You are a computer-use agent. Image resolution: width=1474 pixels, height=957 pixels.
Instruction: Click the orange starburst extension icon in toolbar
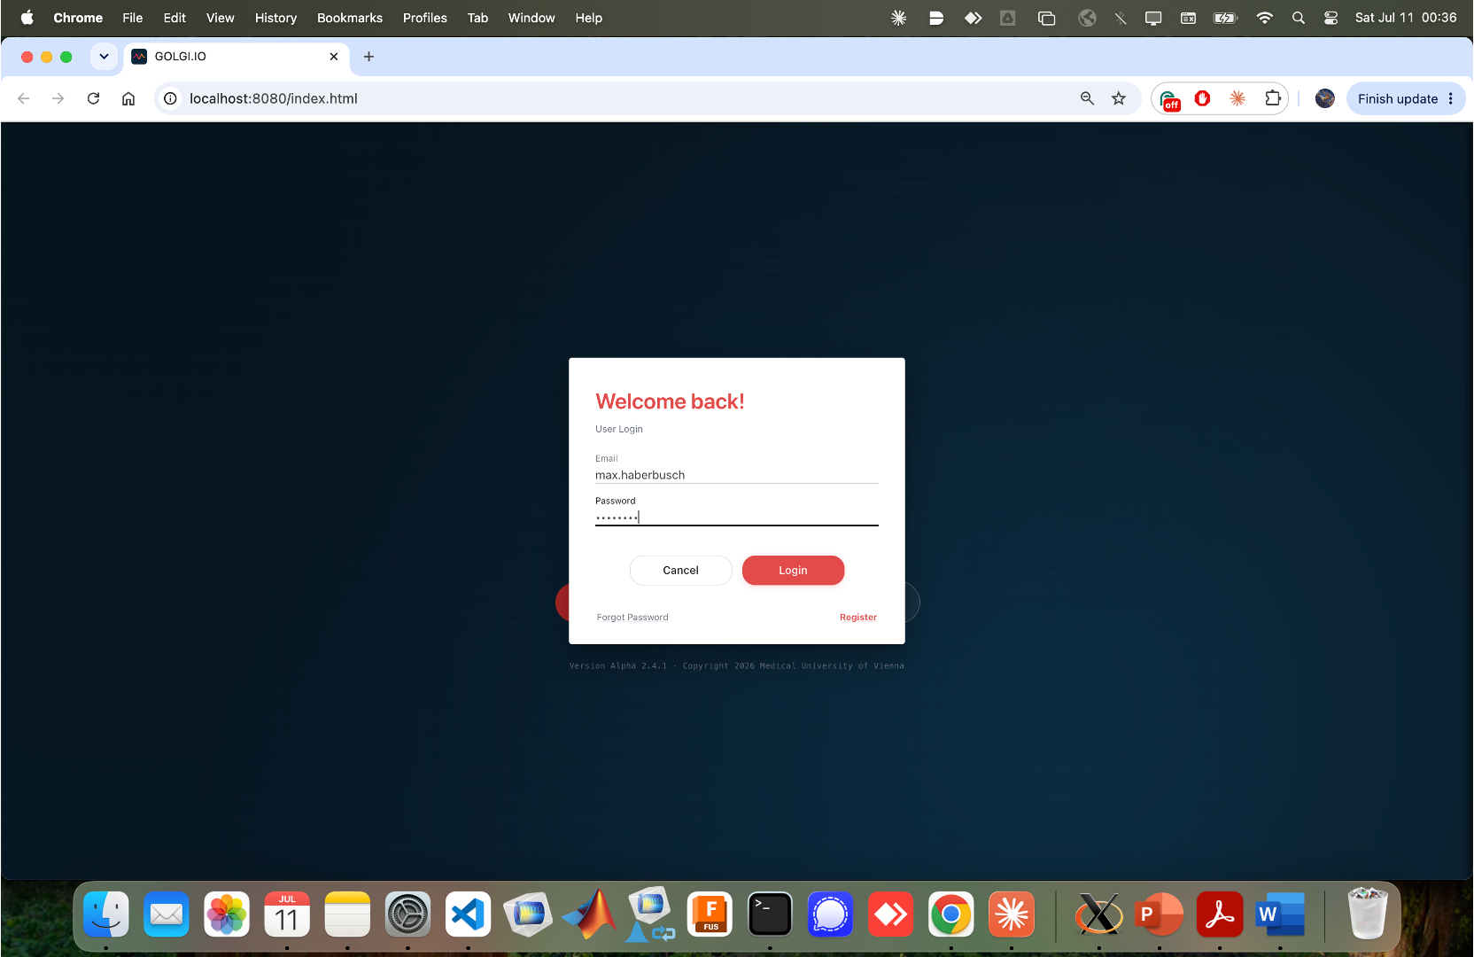click(x=1237, y=98)
